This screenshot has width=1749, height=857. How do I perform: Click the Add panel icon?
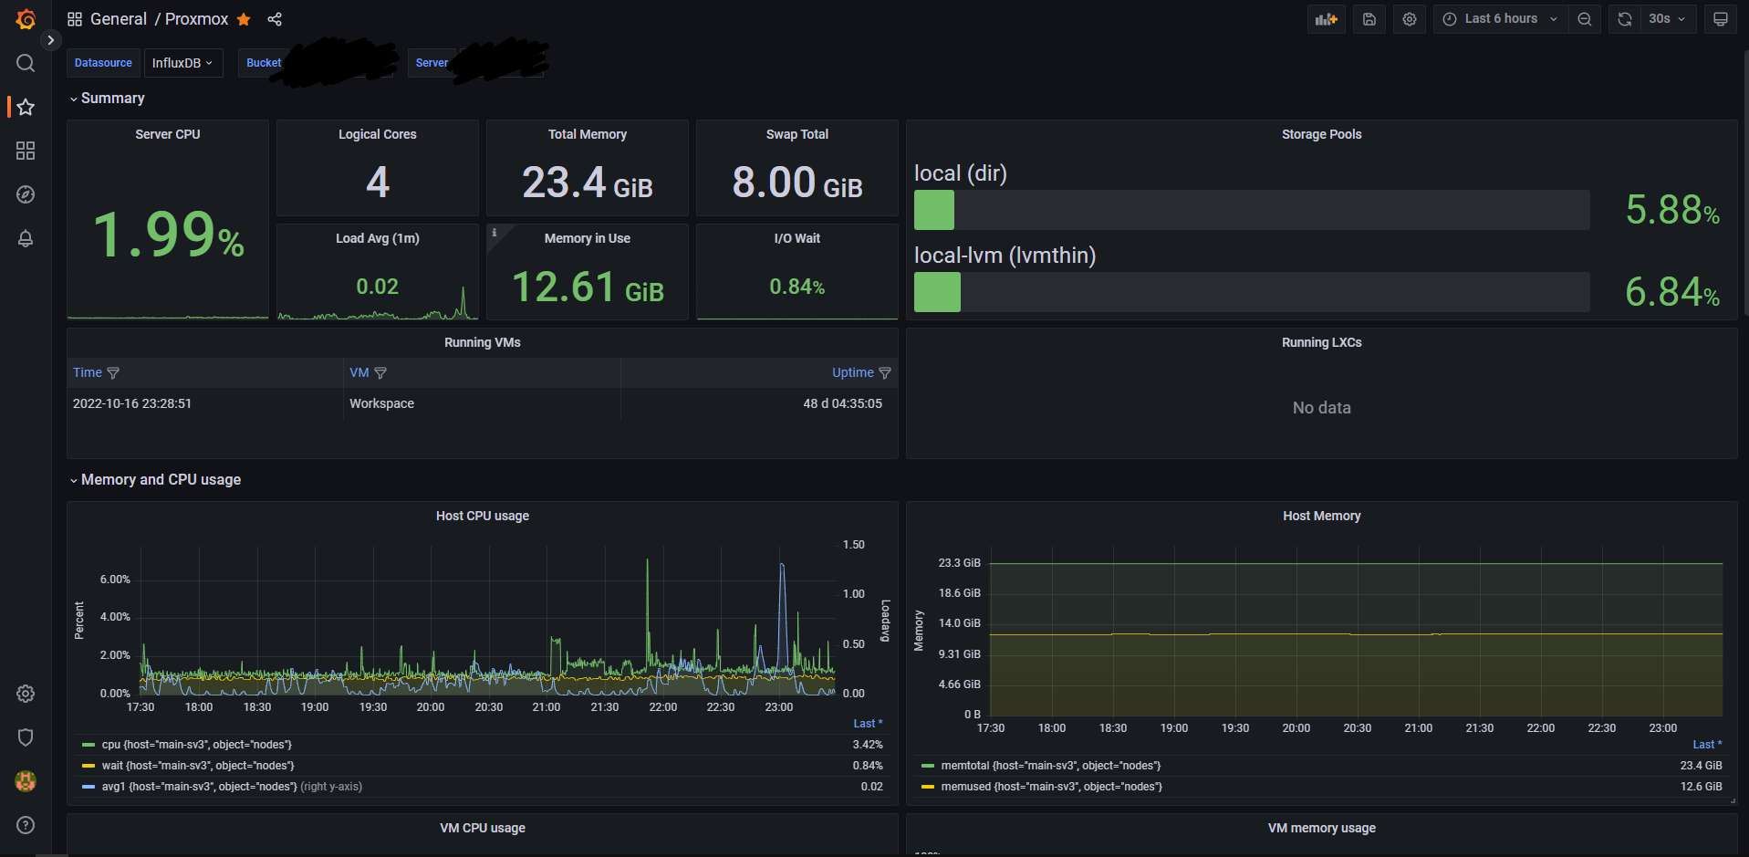[1326, 19]
